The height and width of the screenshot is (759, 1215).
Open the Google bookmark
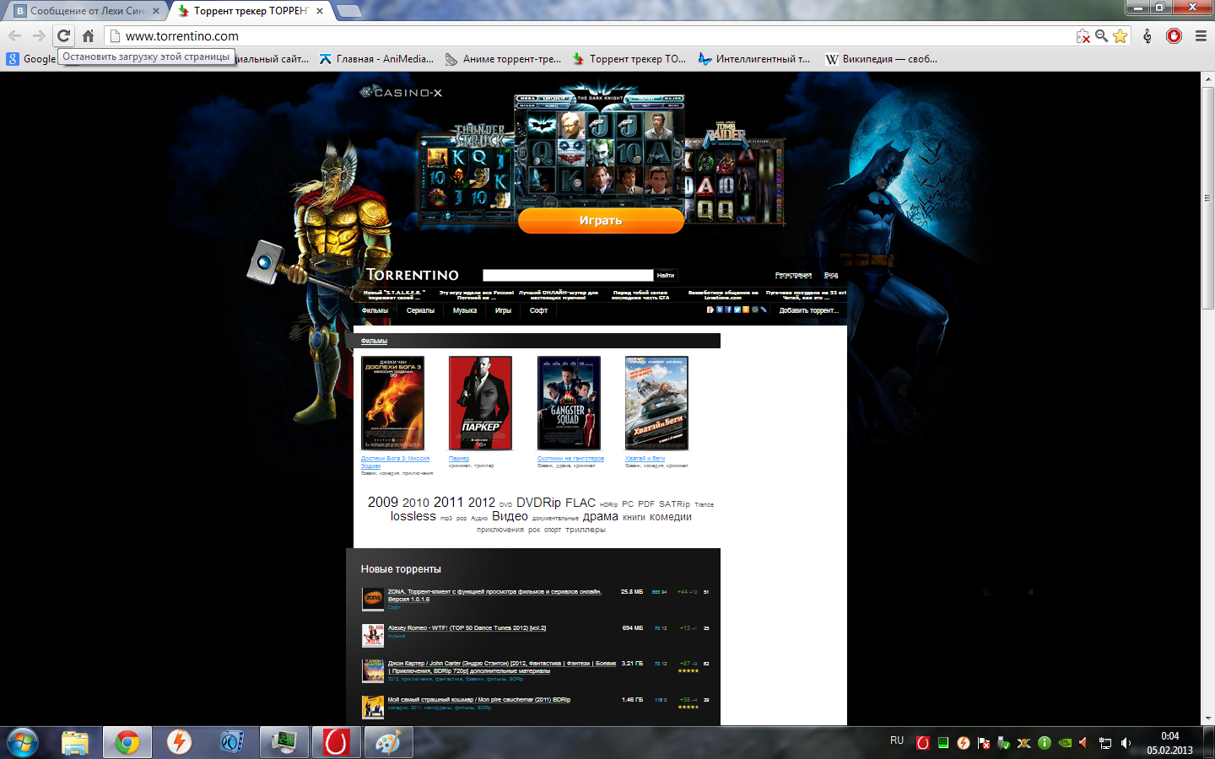[x=31, y=59]
